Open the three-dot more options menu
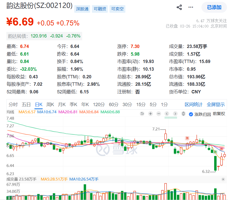 191,7
